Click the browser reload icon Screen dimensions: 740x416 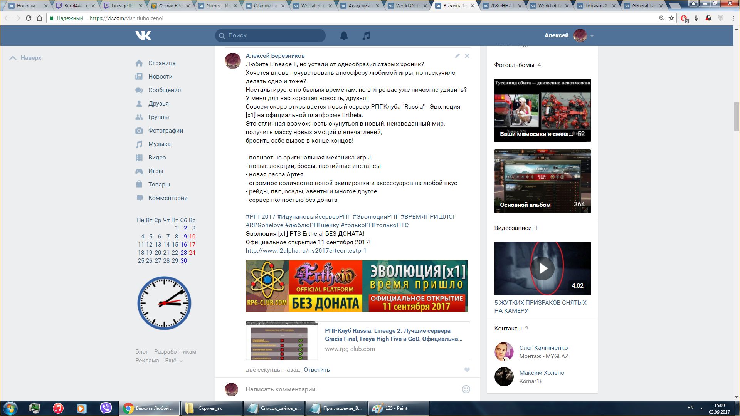[x=28, y=18]
